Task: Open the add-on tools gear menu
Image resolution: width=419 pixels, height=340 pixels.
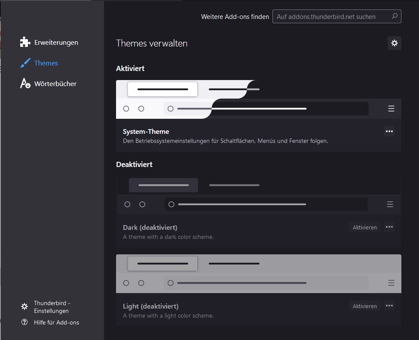Action: point(394,43)
